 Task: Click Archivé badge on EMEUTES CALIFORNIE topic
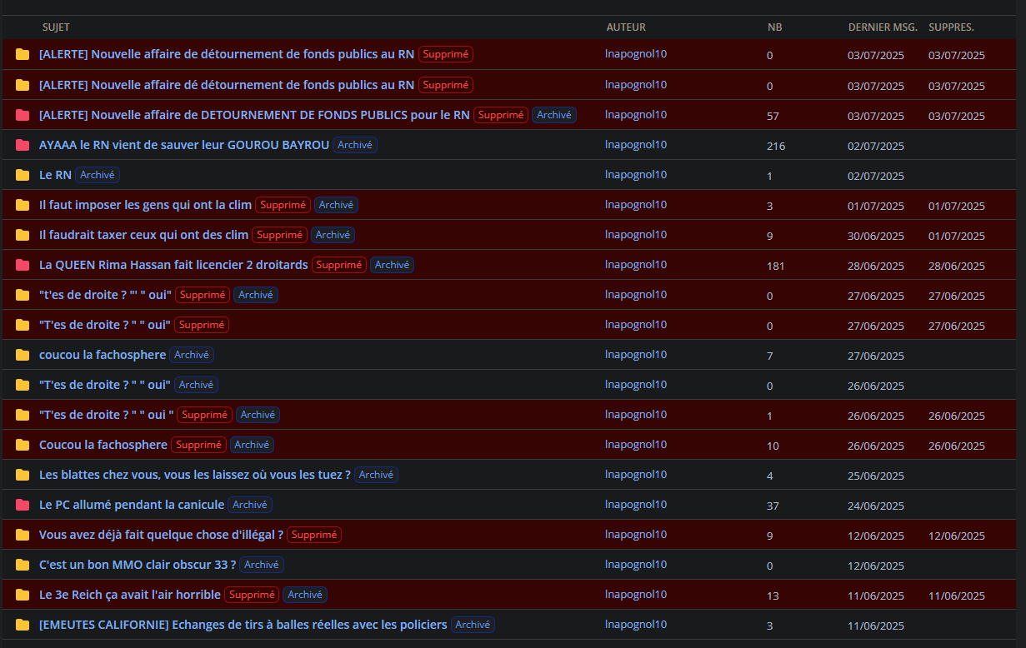coord(473,625)
